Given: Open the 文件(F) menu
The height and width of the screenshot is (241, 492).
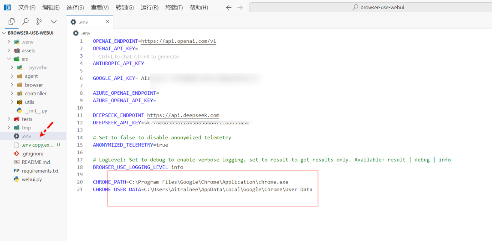Looking at the screenshot, I should [x=27, y=8].
